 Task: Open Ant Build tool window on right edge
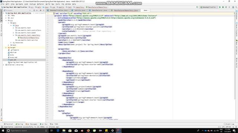coord(237,62)
